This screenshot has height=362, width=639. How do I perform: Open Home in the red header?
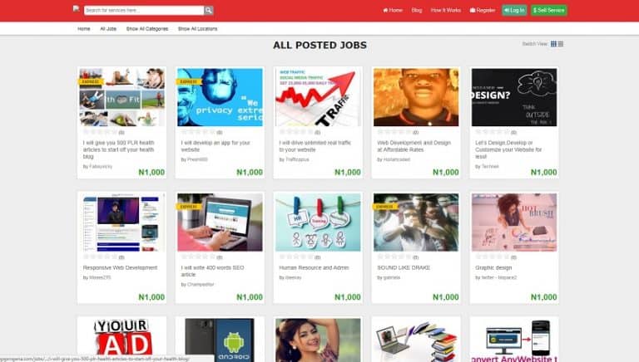coord(393,10)
